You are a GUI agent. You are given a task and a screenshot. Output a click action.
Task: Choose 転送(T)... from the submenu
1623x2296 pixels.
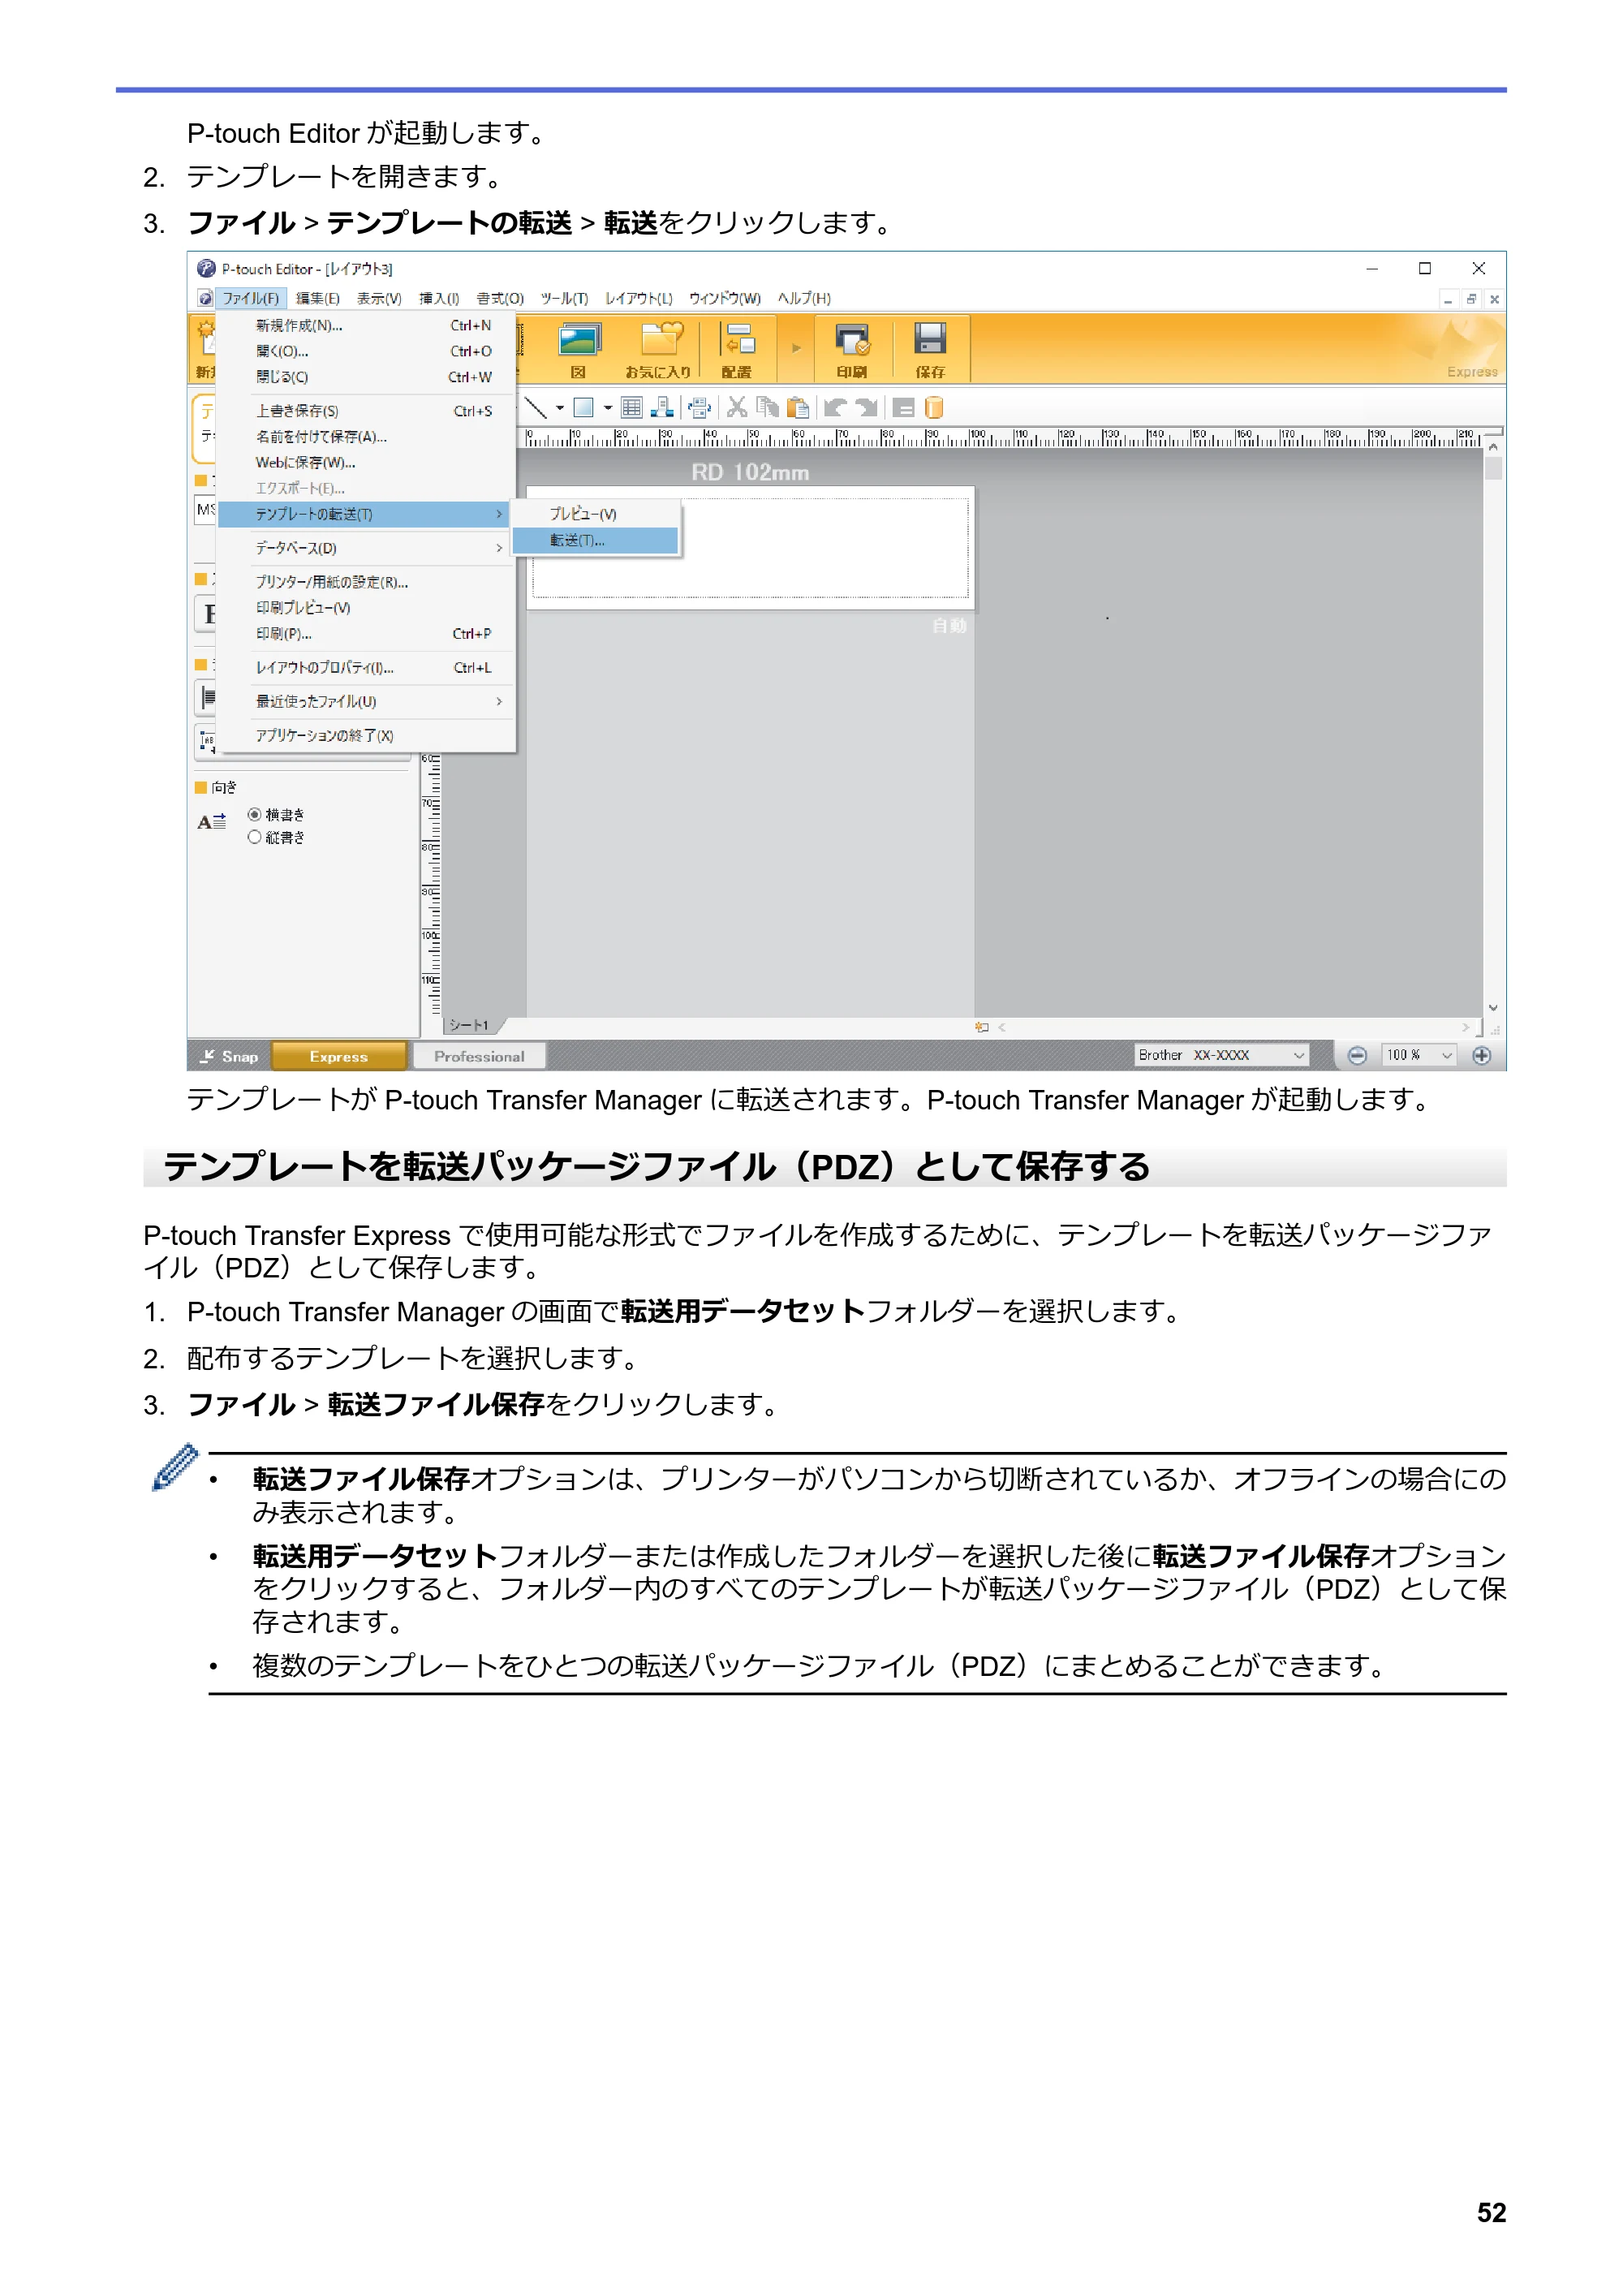596,541
